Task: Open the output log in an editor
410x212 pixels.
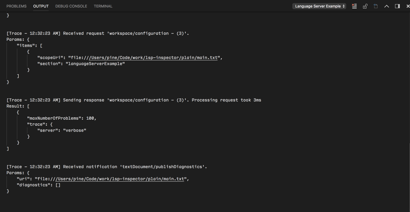Action: click(376, 6)
